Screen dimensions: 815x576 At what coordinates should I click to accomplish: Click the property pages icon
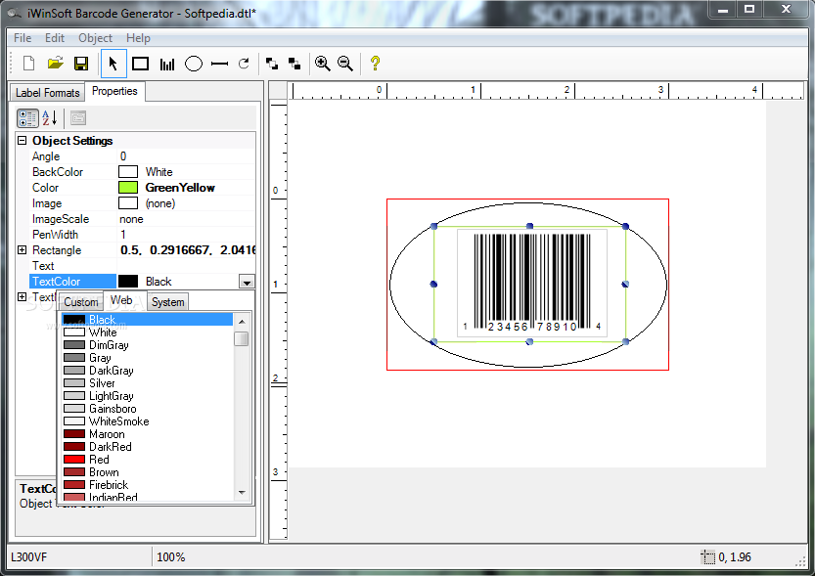click(78, 118)
